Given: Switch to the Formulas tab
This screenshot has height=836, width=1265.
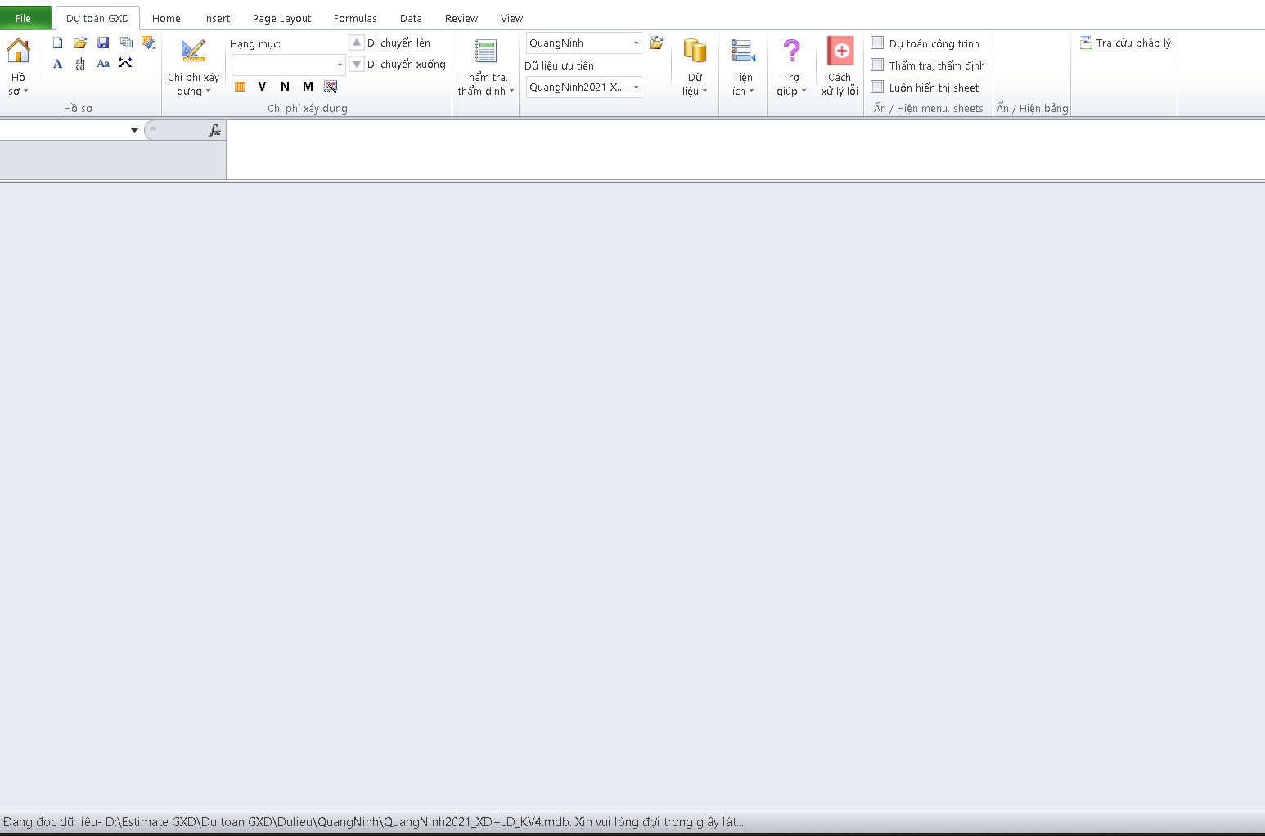Looking at the screenshot, I should pos(355,18).
